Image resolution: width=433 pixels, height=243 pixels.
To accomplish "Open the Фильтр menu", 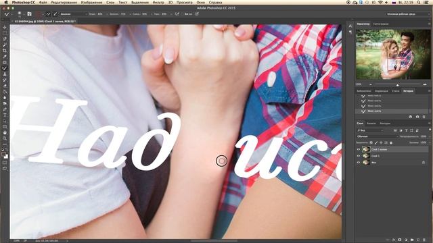I will point(158,2).
